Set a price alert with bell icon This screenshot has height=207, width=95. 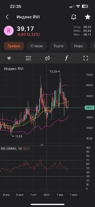tap(74, 17)
